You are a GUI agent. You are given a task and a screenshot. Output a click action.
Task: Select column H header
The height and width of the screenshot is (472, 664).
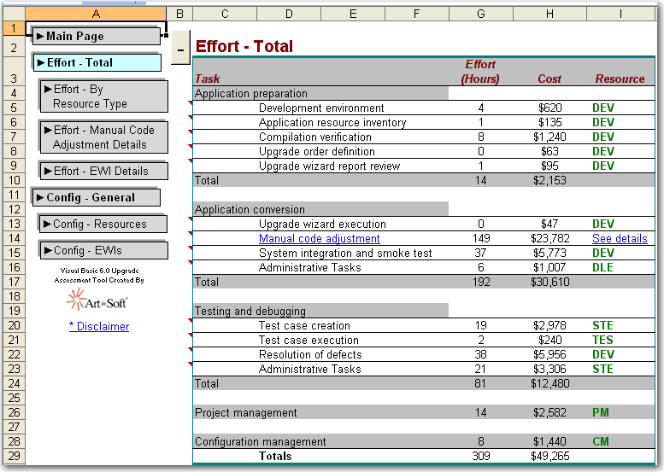(549, 14)
